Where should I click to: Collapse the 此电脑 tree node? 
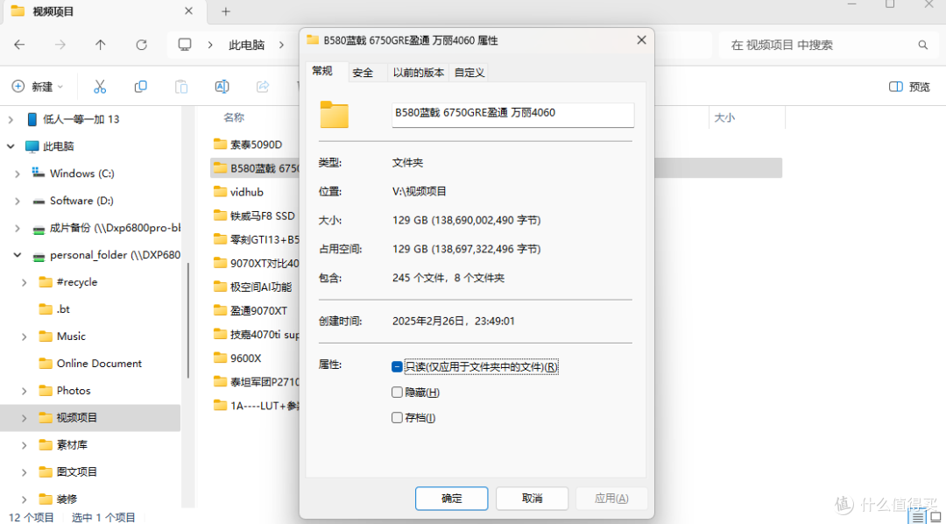click(x=11, y=146)
